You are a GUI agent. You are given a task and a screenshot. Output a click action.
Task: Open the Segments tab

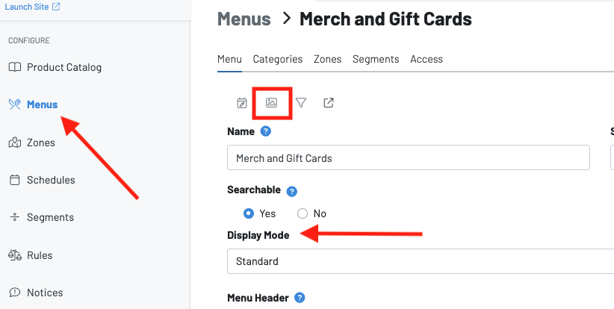pyautogui.click(x=376, y=59)
